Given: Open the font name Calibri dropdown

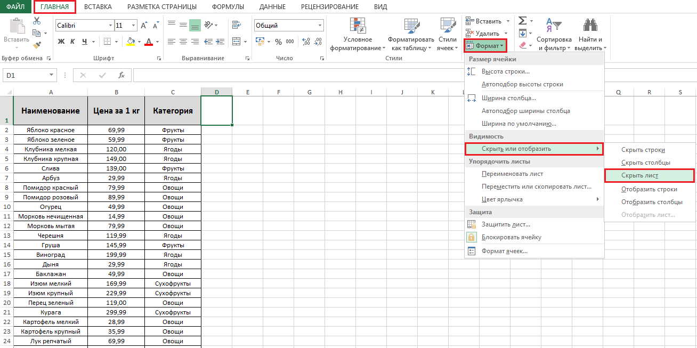Looking at the screenshot, I should pyautogui.click(x=110, y=25).
